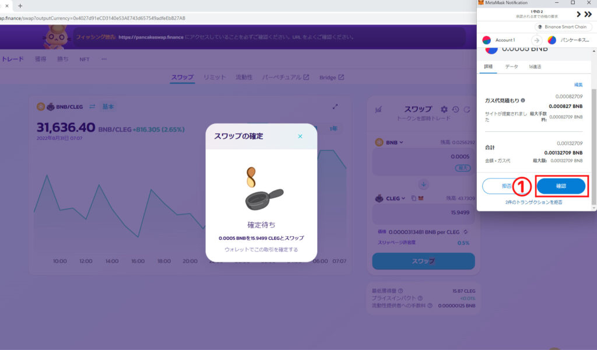This screenshot has width=597, height=350.
Task: Switch to the データ tab
Action: (x=511, y=66)
